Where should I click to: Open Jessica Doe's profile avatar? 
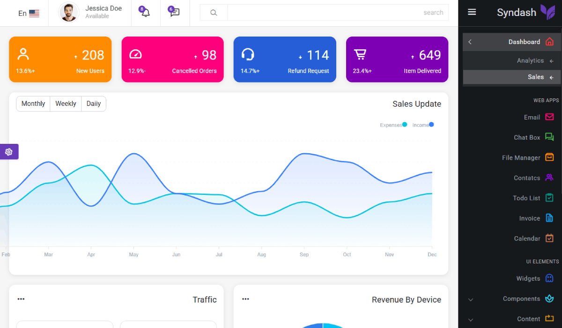tap(69, 13)
